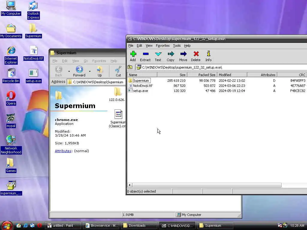
Task: Click the Forward button in Supermium window
Action: [79, 71]
